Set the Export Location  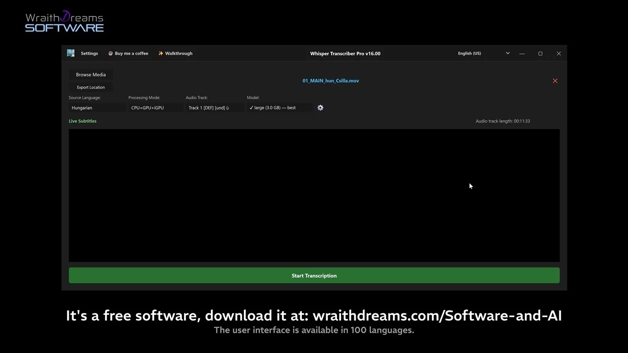coord(91,87)
